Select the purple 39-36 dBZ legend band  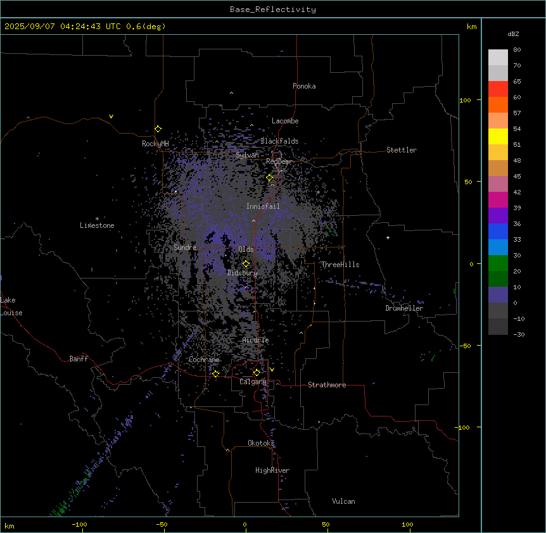click(498, 216)
